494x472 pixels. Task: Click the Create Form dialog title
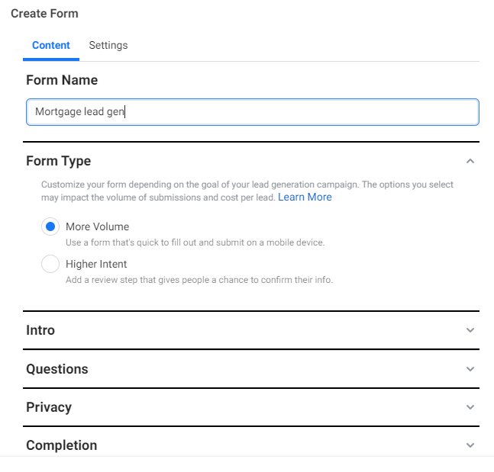[44, 14]
